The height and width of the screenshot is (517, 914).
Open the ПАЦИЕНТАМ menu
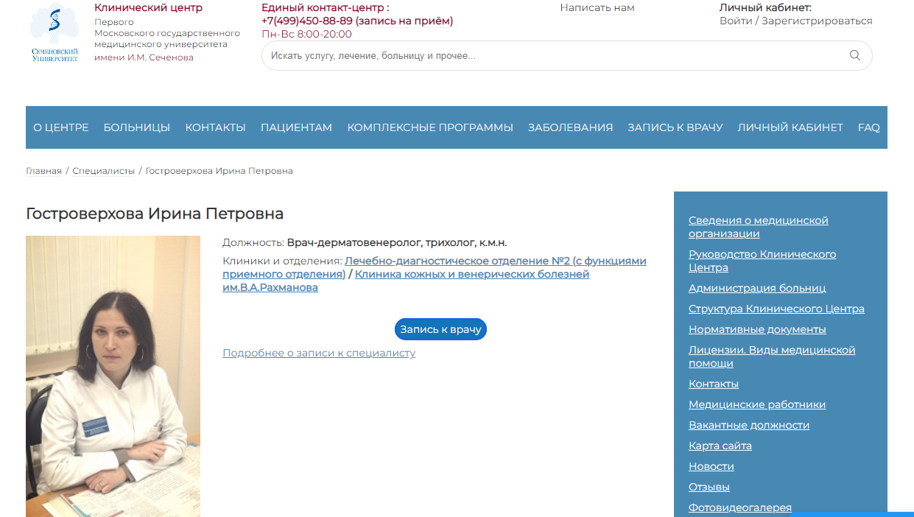pyautogui.click(x=296, y=127)
